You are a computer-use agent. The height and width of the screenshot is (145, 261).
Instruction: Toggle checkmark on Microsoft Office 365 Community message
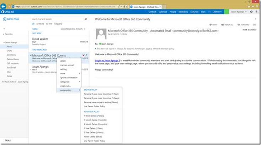(x=31, y=55)
